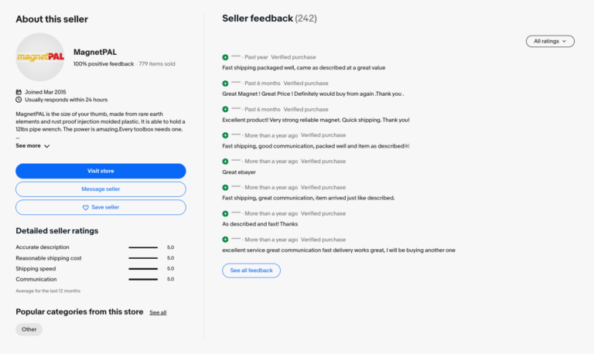
Task: Click the Accurate description rating bar
Action: pos(143,247)
